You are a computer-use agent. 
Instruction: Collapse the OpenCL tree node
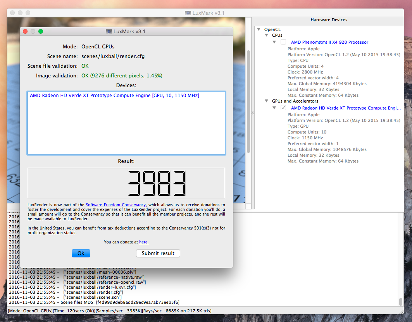tap(259, 29)
